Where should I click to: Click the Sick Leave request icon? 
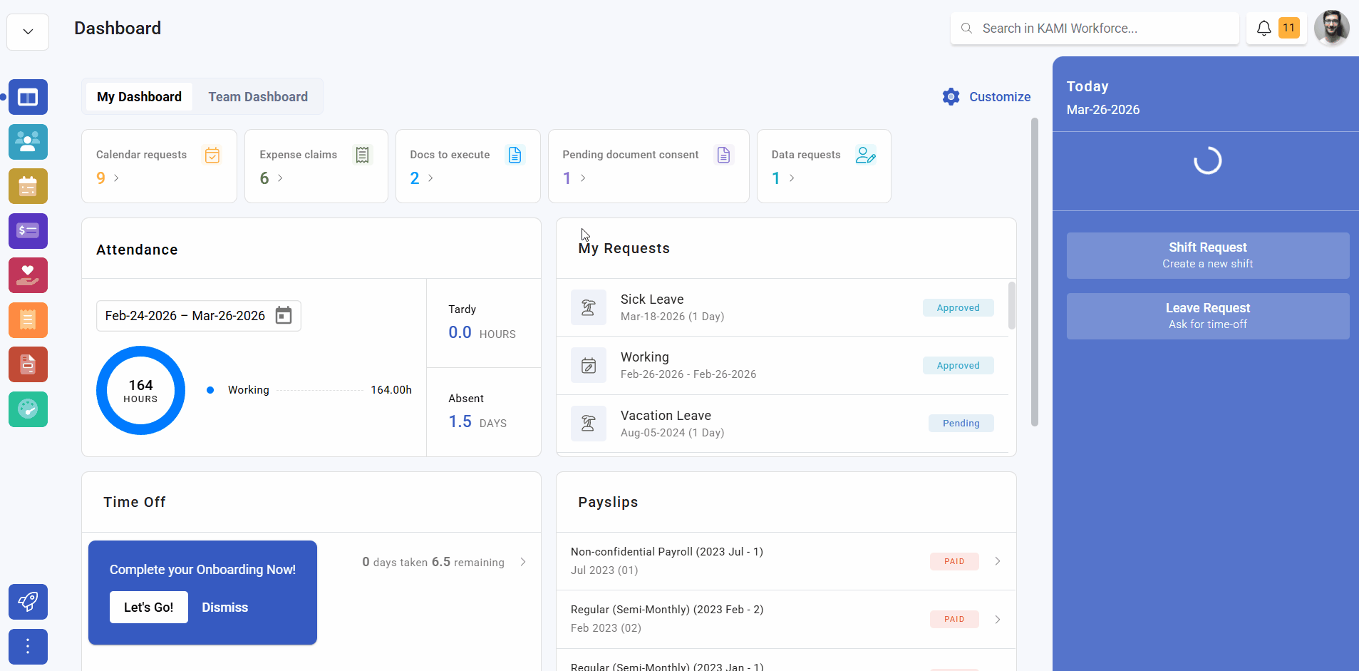(589, 307)
